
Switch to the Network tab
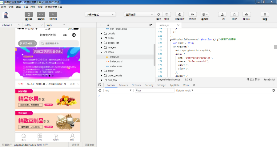(136, 85)
